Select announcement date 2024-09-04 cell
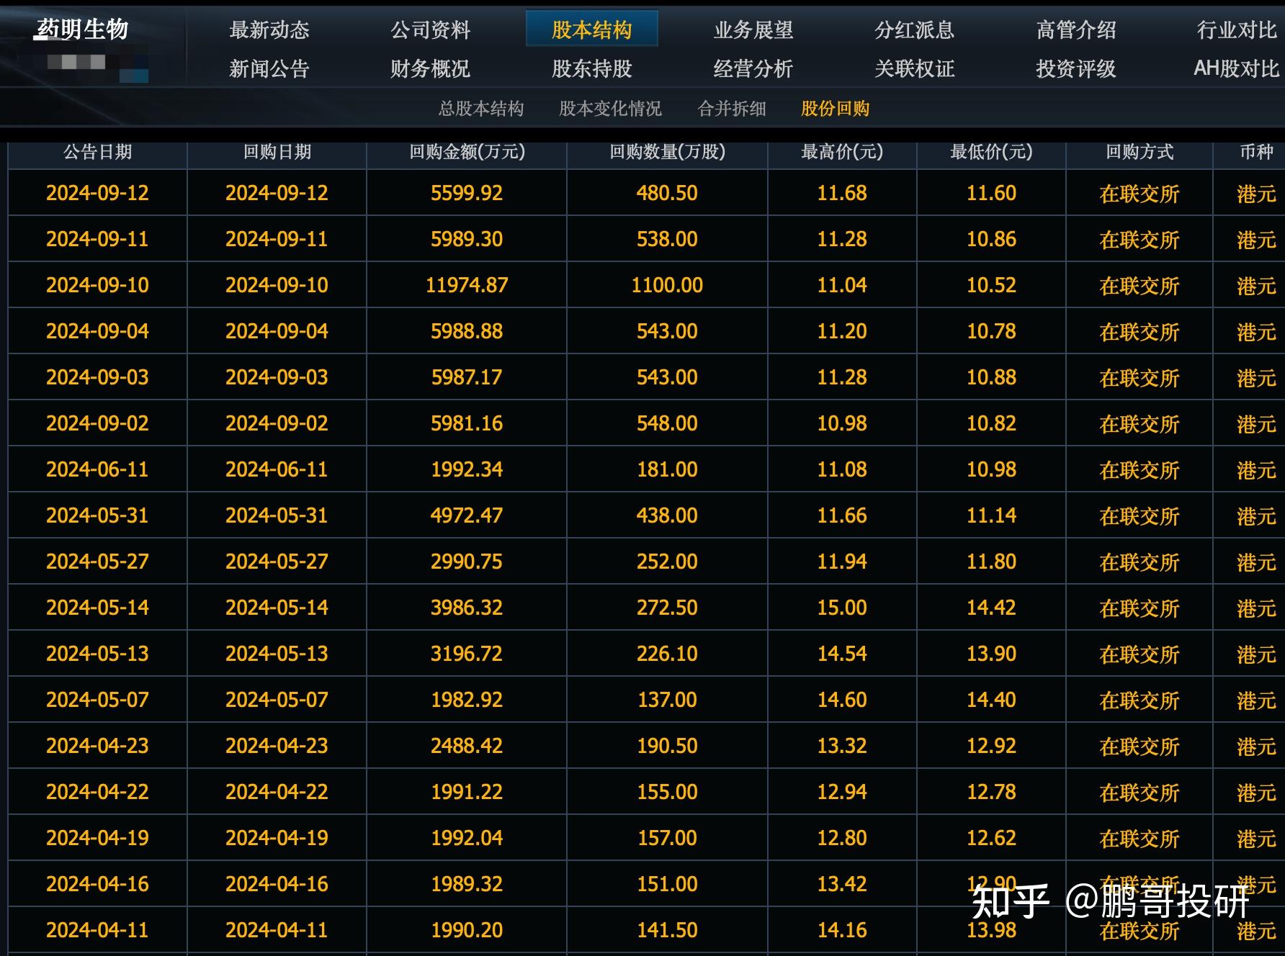The image size is (1285, 956). click(98, 331)
